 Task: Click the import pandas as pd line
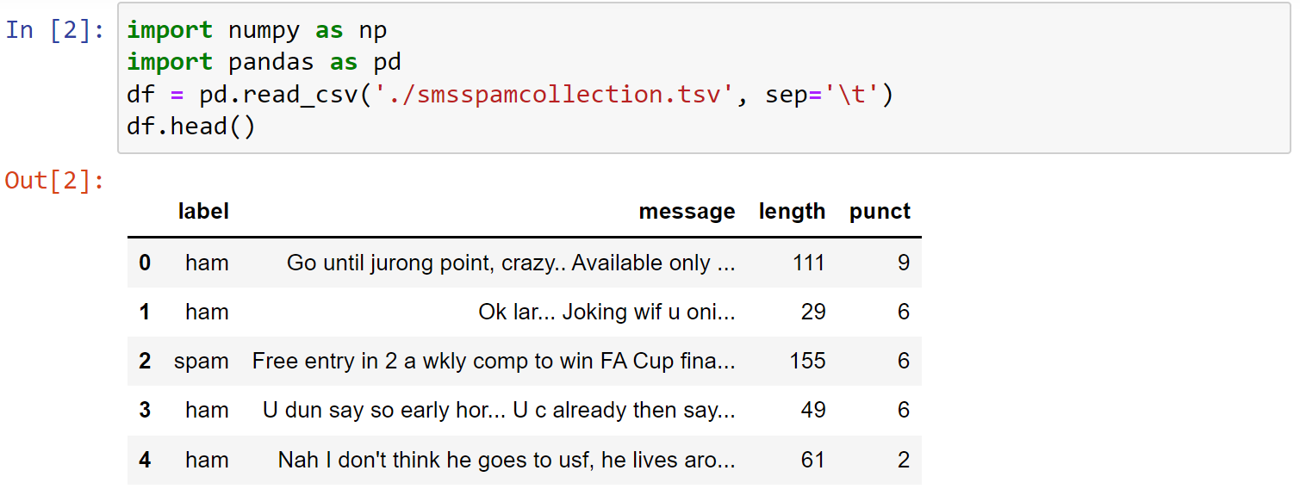tap(264, 62)
